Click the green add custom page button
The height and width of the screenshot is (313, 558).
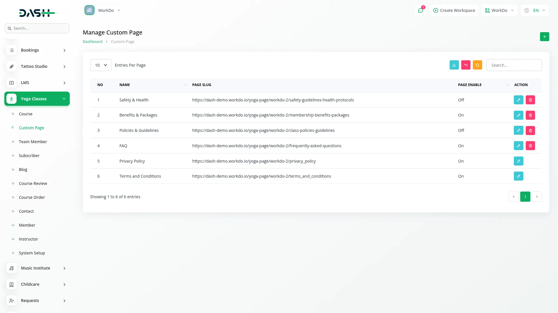pyautogui.click(x=544, y=37)
